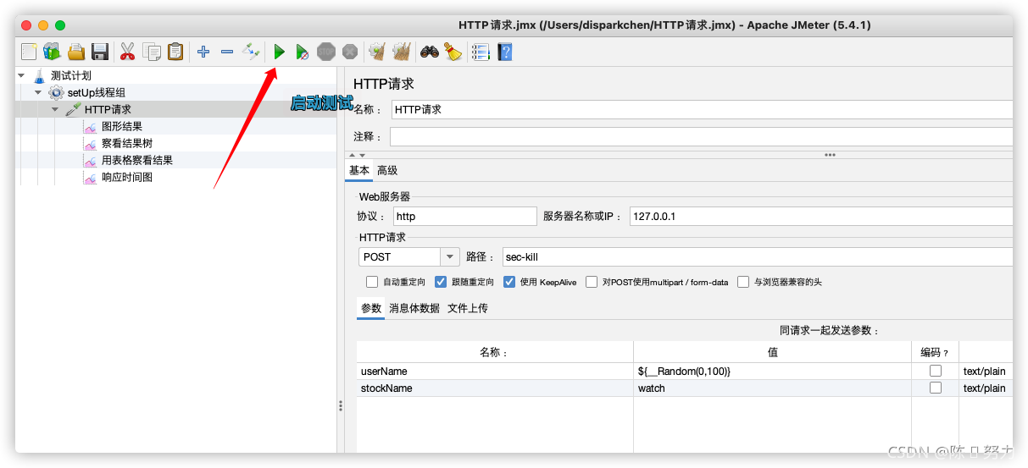Click the New test plan icon
The height and width of the screenshot is (468, 1028).
pyautogui.click(x=29, y=52)
